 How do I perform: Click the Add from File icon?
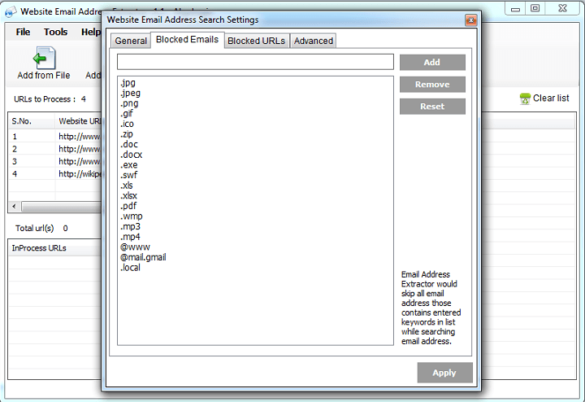coord(44,58)
